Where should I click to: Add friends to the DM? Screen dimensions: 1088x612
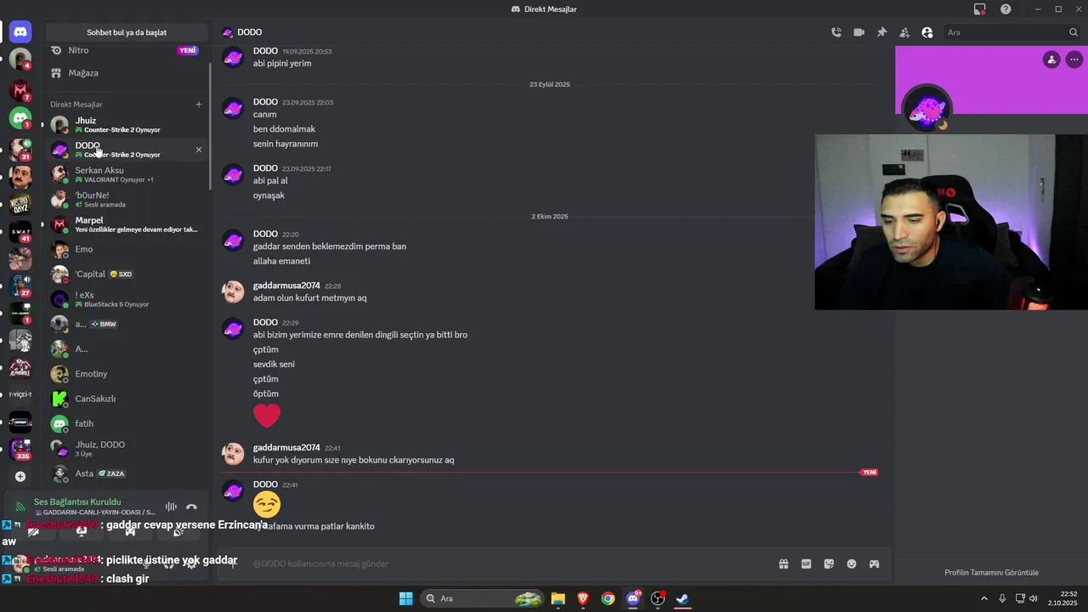pos(904,32)
